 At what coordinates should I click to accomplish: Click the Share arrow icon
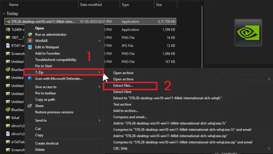(x=30, y=106)
